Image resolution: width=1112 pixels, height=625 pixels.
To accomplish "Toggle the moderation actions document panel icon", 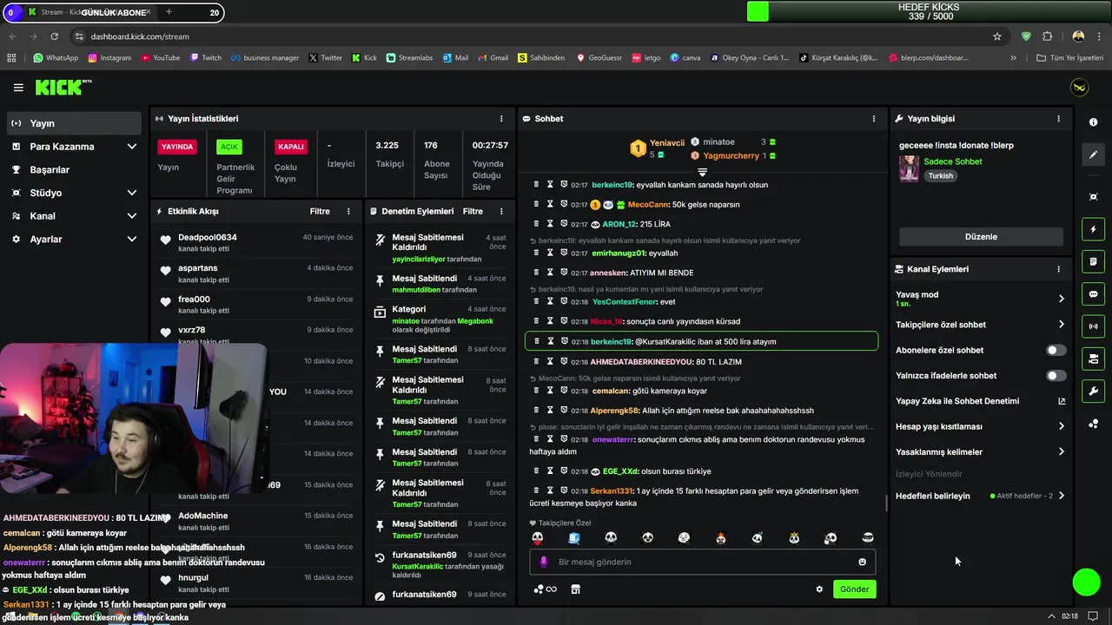I will click(x=1093, y=261).
